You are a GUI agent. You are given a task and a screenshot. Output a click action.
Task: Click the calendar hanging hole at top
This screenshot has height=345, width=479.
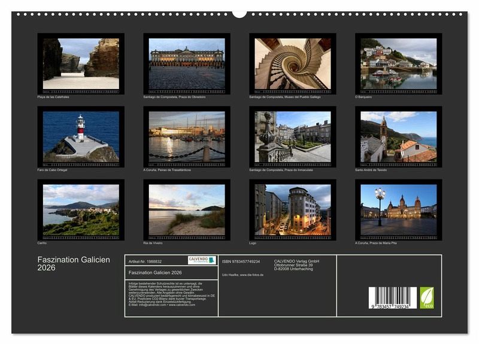pos(239,13)
